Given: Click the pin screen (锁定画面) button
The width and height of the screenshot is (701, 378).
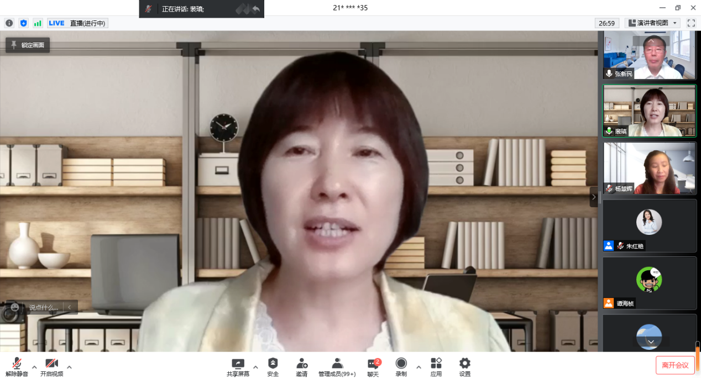Looking at the screenshot, I should coord(28,45).
